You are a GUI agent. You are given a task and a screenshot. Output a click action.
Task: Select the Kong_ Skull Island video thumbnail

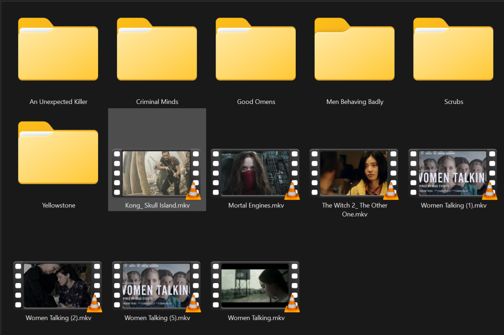156,173
